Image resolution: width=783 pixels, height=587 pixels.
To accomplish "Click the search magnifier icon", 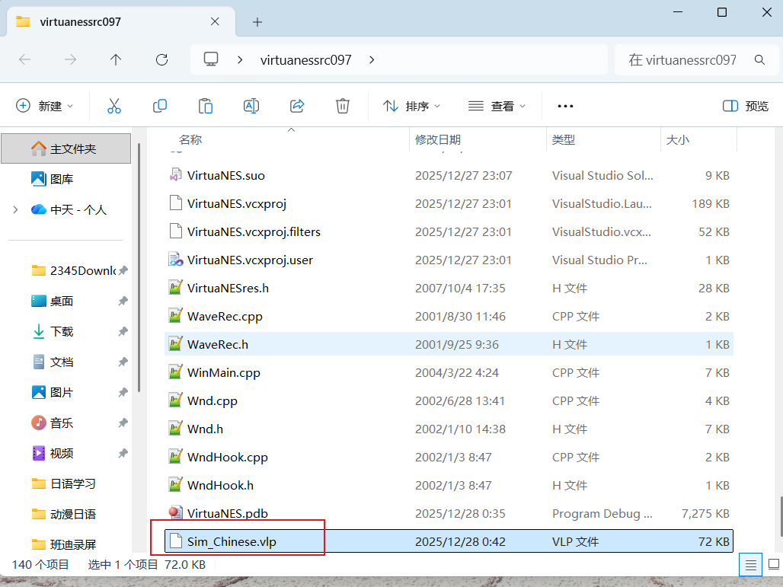I will (759, 60).
